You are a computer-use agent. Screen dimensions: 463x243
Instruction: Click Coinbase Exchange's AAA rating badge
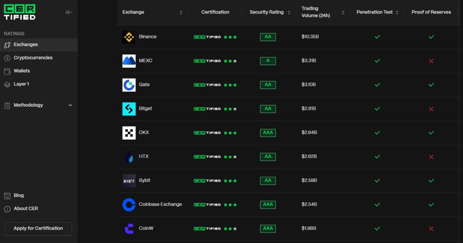(268, 205)
